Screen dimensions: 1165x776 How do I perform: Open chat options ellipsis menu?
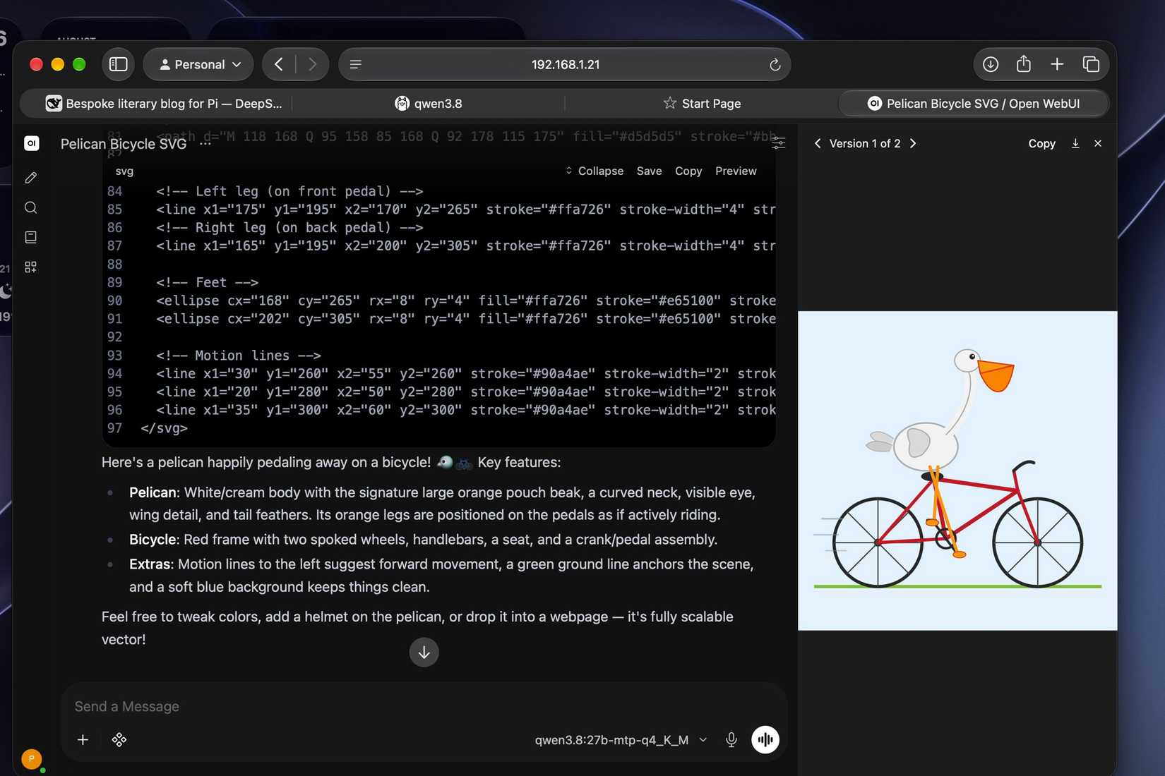pos(205,143)
